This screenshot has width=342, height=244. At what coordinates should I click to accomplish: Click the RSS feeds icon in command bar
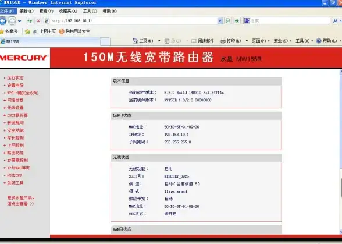[167, 41]
